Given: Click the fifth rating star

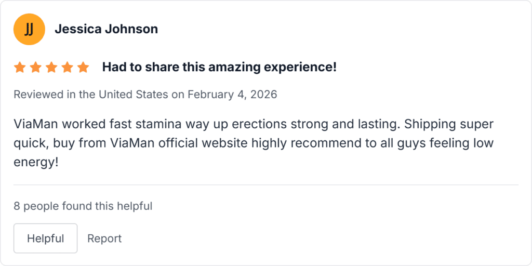Looking at the screenshot, I should (x=83, y=67).
